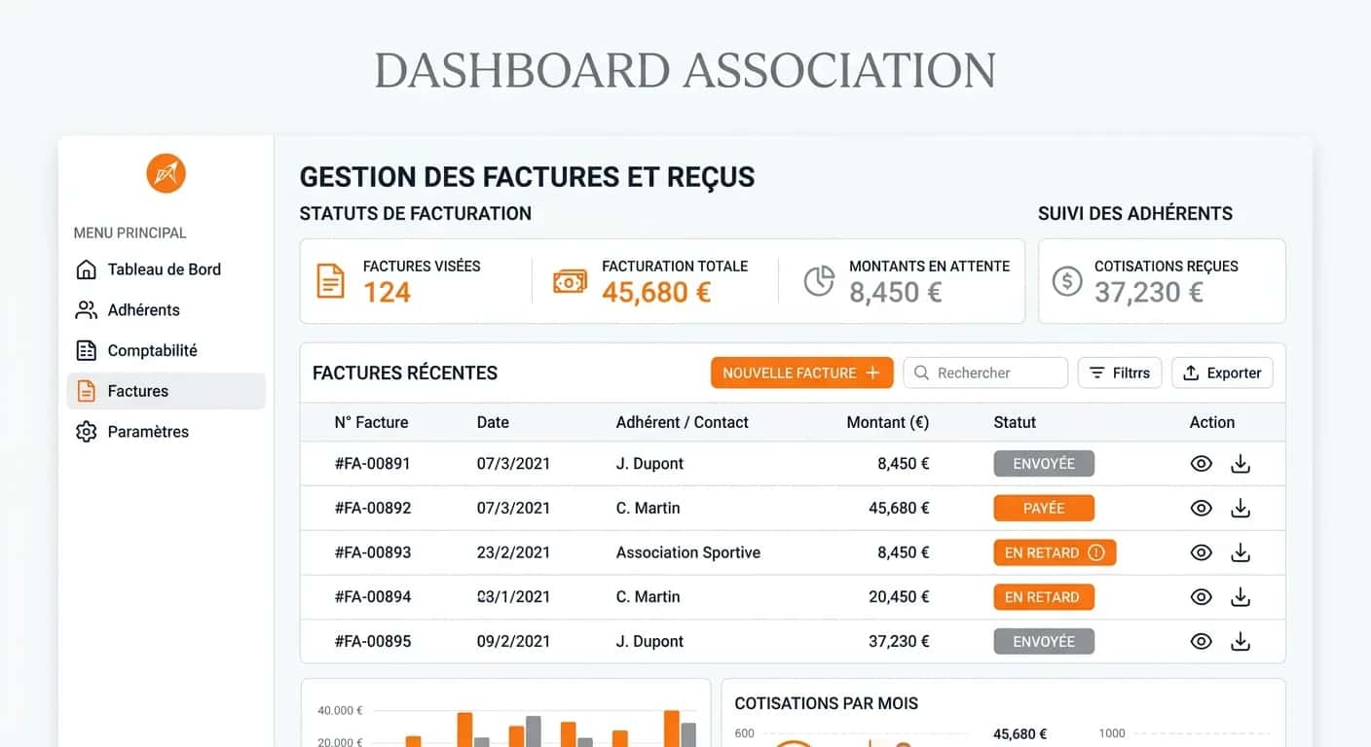Image resolution: width=1371 pixels, height=747 pixels.
Task: Click the filter lines icon on Filtrrs
Action: (1096, 373)
